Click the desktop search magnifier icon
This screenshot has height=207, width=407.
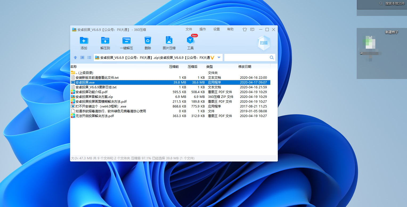pos(380,3)
